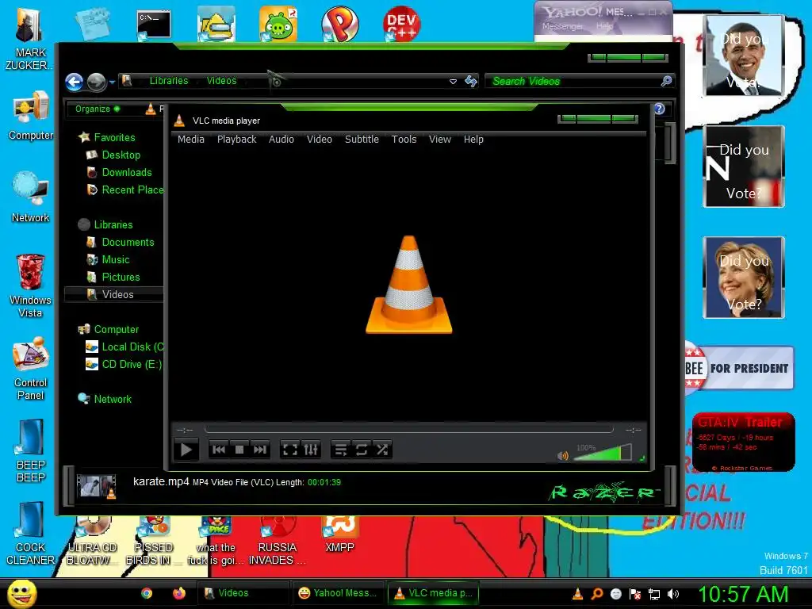Launch Firefox from the taskbar

178,593
